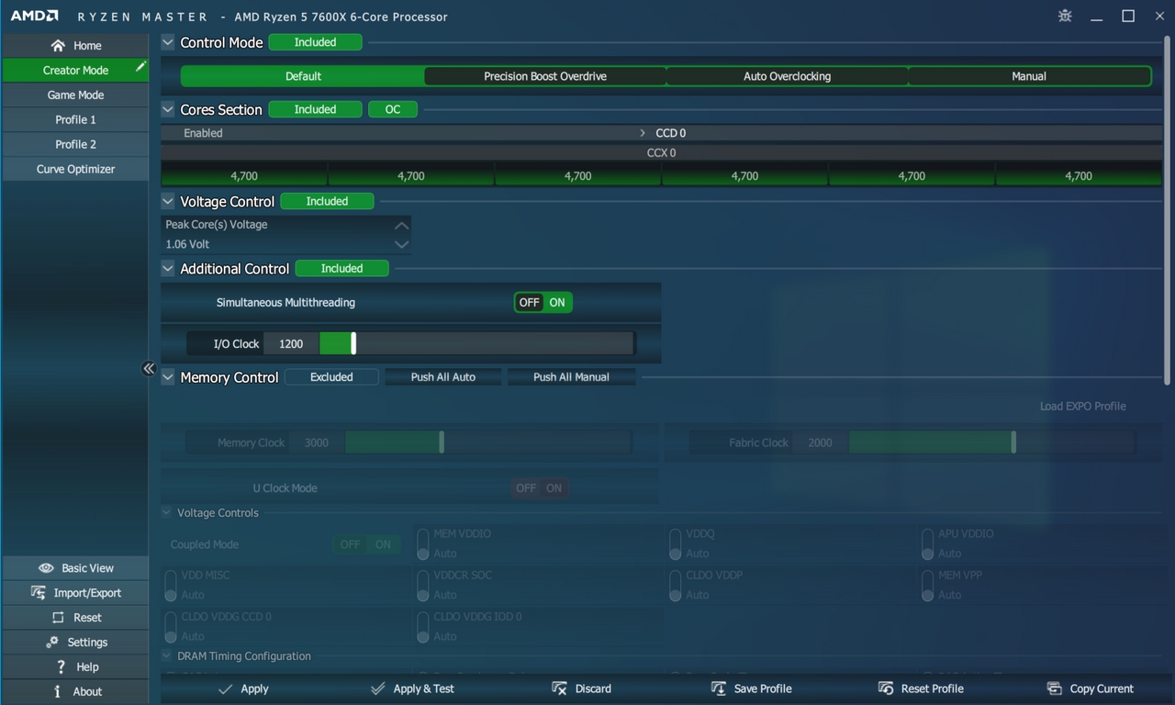
Task: Collapse the Memory Control section
Action: point(168,376)
